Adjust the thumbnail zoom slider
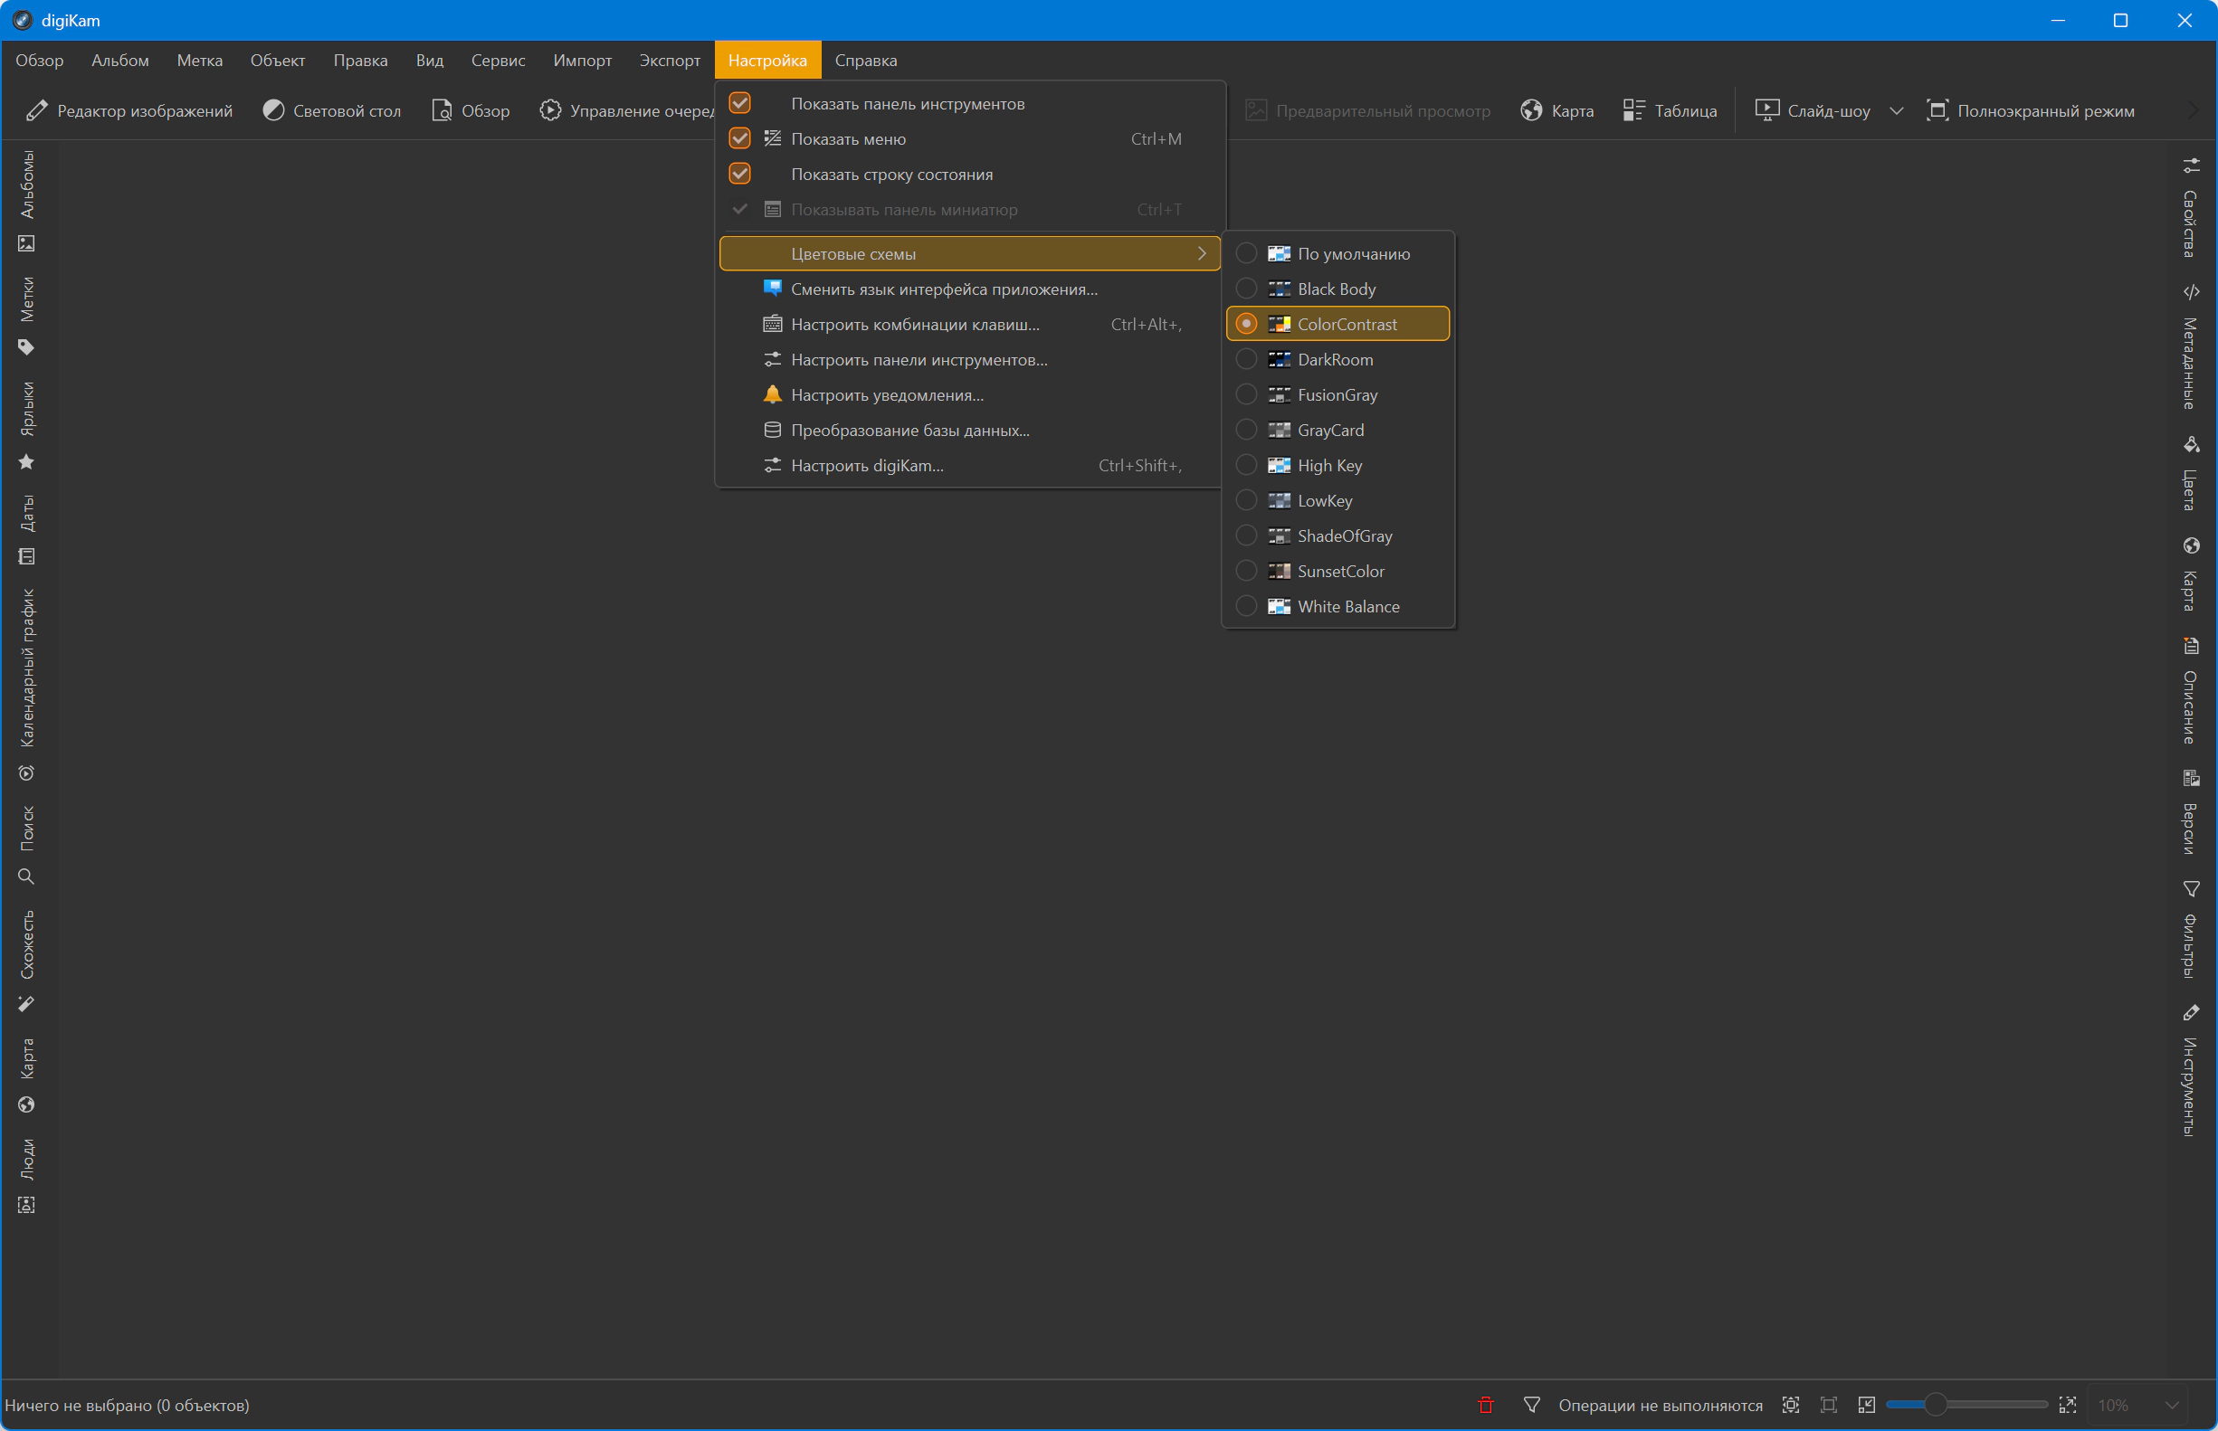Viewport: 2218px width, 1431px height. [x=1936, y=1404]
